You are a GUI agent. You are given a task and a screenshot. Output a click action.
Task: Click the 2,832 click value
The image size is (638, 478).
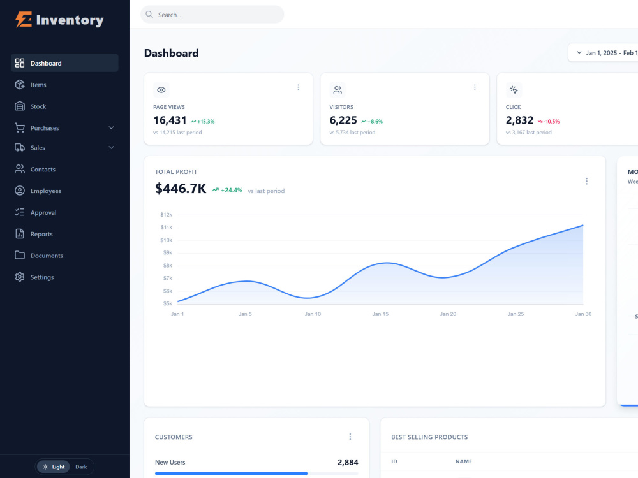pos(519,120)
